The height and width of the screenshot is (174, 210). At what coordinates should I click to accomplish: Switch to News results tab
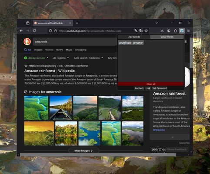click(x=60, y=50)
